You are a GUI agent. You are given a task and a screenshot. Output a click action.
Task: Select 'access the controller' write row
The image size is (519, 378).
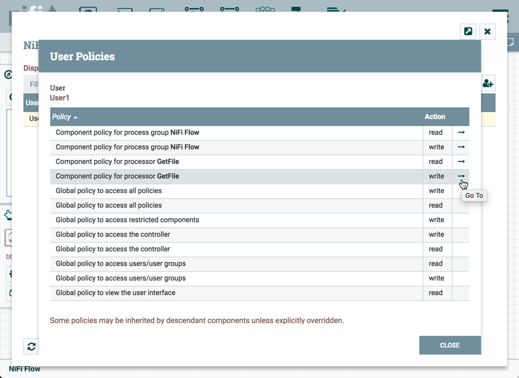pyautogui.click(x=233, y=235)
